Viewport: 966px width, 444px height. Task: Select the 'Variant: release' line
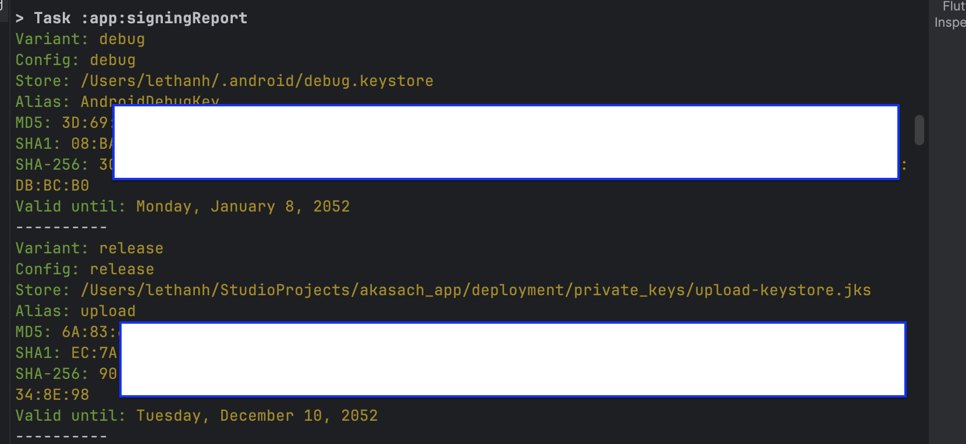pyautogui.click(x=89, y=248)
